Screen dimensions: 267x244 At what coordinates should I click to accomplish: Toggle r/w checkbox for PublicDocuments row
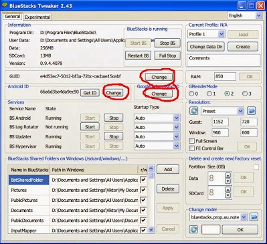click(x=143, y=220)
